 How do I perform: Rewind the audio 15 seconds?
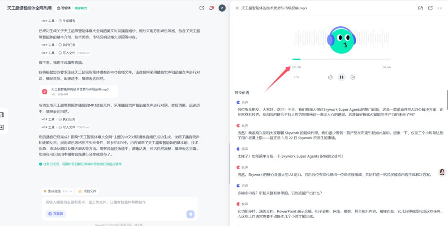point(330,77)
